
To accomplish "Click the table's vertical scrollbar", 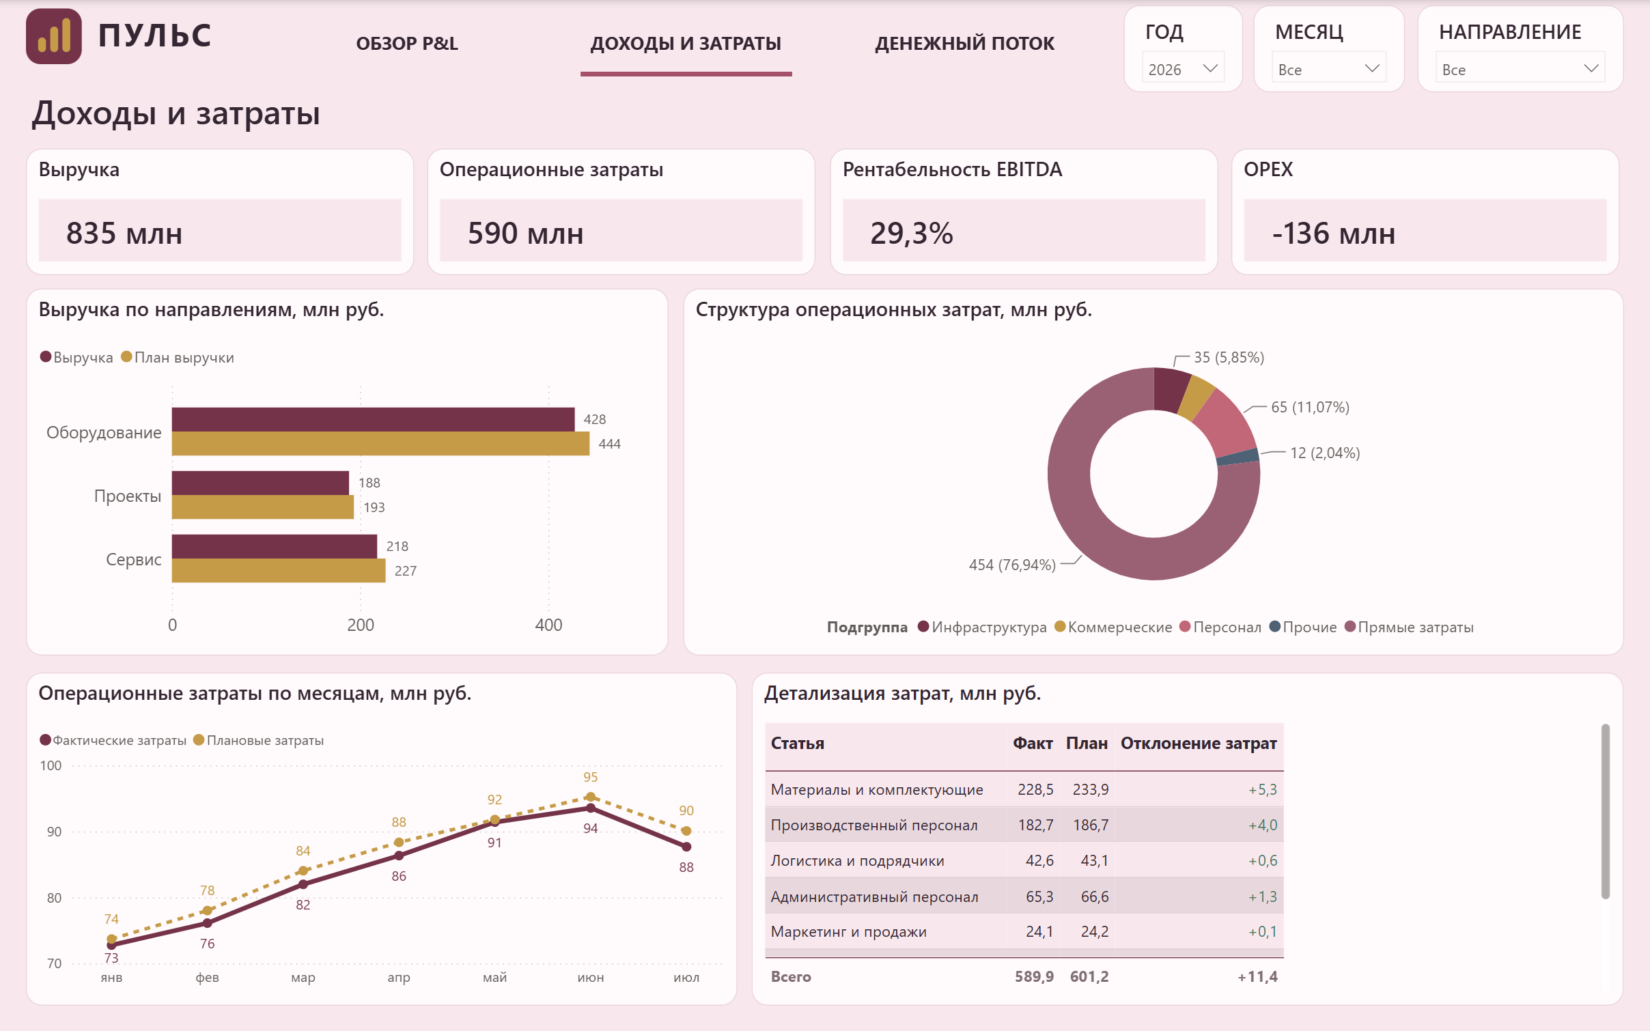I will (1605, 811).
